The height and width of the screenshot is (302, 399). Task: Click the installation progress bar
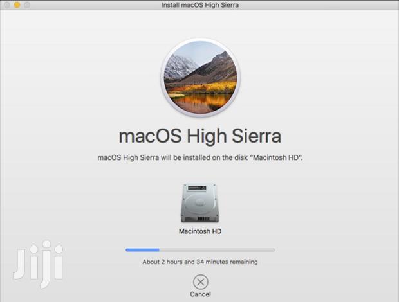(200, 250)
